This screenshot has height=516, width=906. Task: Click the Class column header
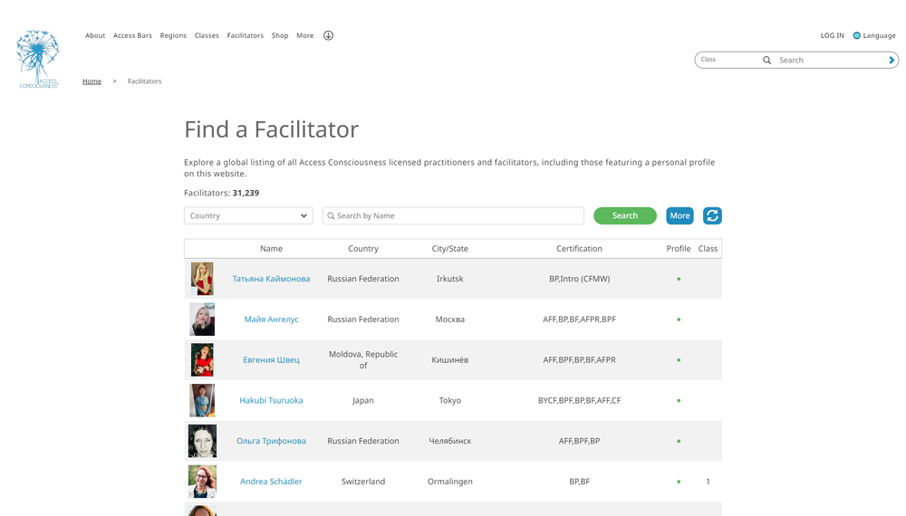tap(708, 249)
